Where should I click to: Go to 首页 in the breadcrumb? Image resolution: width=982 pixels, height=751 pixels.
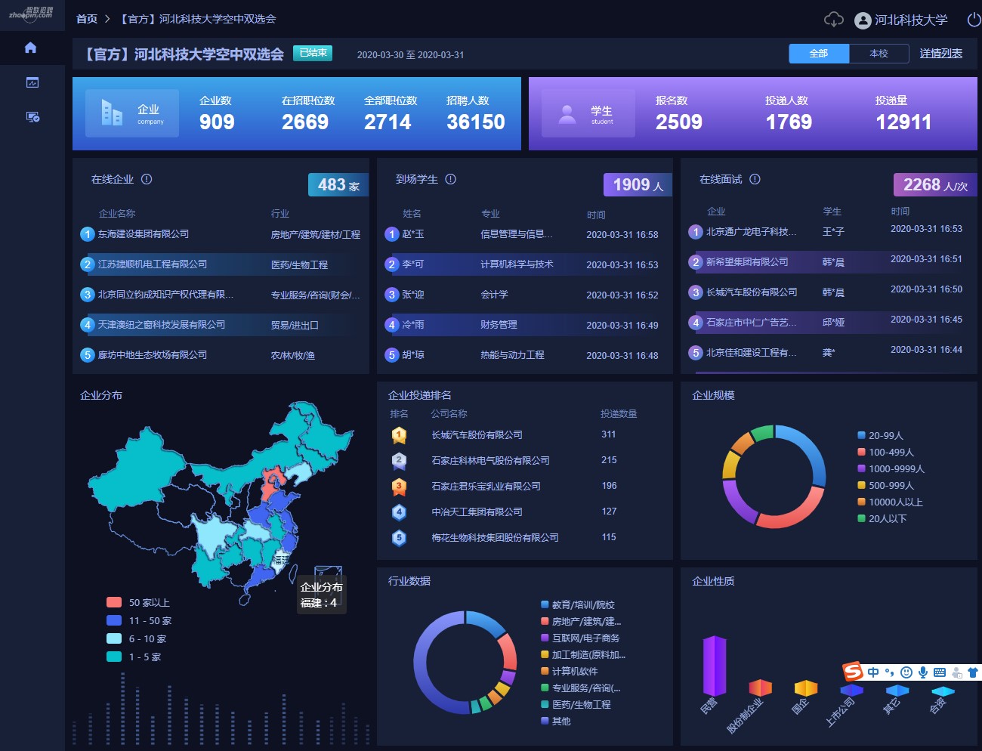pyautogui.click(x=87, y=19)
